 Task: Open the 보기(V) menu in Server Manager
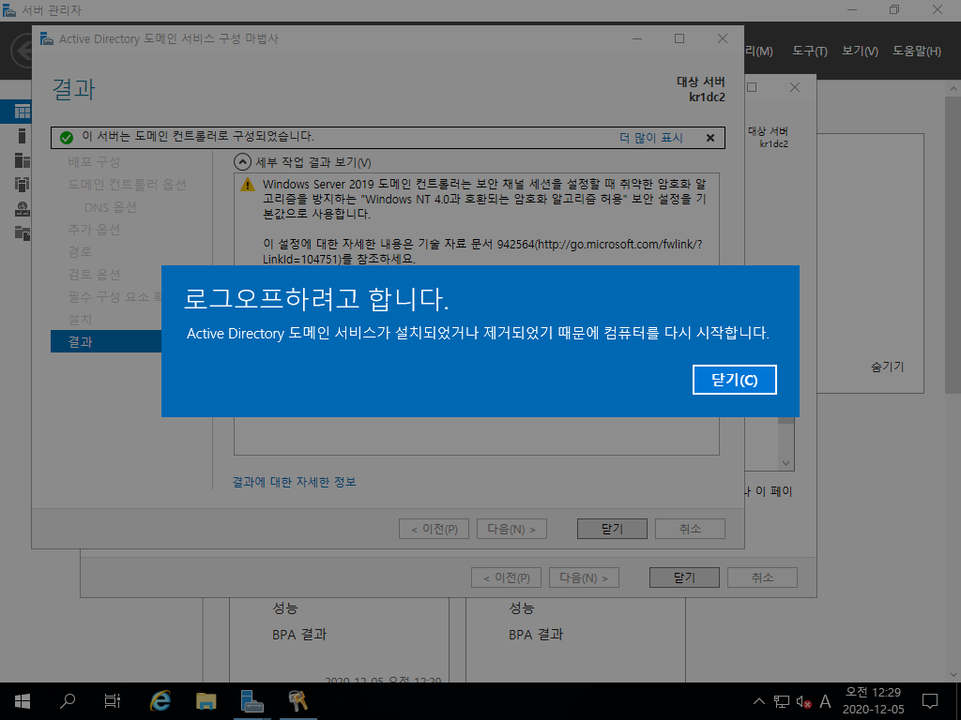860,52
